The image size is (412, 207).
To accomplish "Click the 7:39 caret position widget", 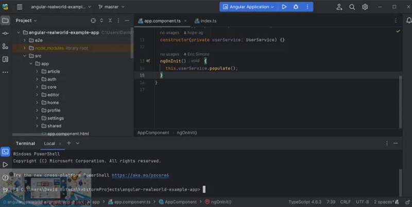I will 331,202.
